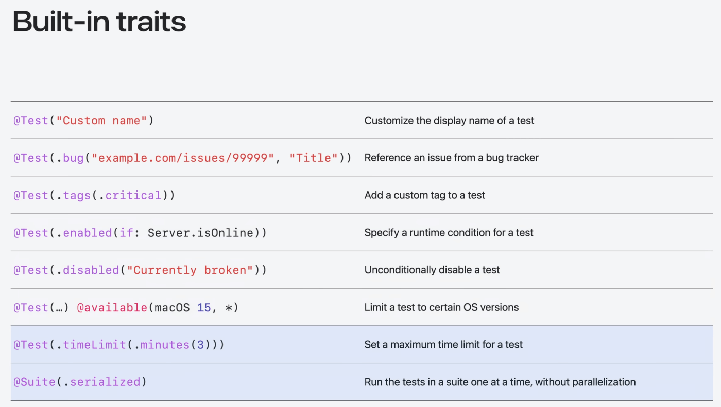Click "Customize the display name of a test"
721x407 pixels.
[x=449, y=121]
